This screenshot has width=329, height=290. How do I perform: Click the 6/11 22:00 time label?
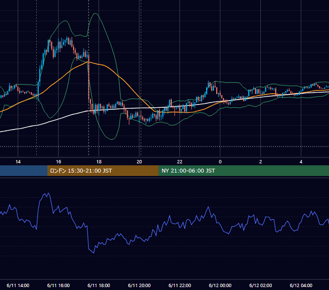(x=180, y=285)
